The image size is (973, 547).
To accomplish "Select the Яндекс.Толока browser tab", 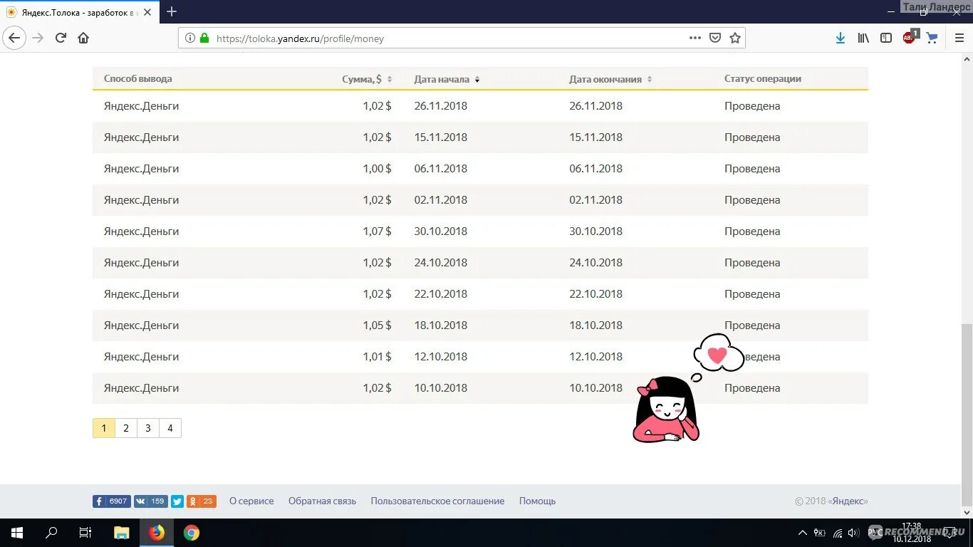I will 78,12.
